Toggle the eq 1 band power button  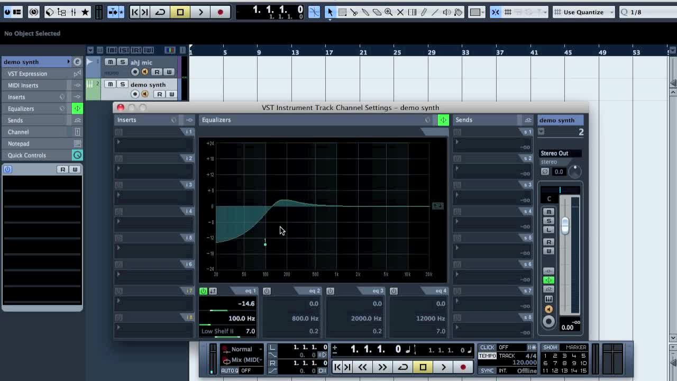[x=203, y=291]
